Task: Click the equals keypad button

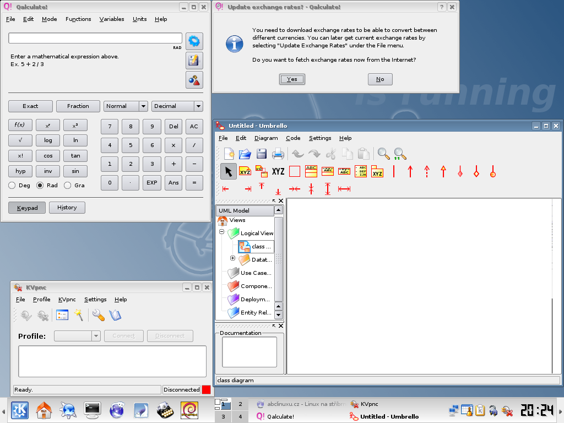Action: click(194, 183)
